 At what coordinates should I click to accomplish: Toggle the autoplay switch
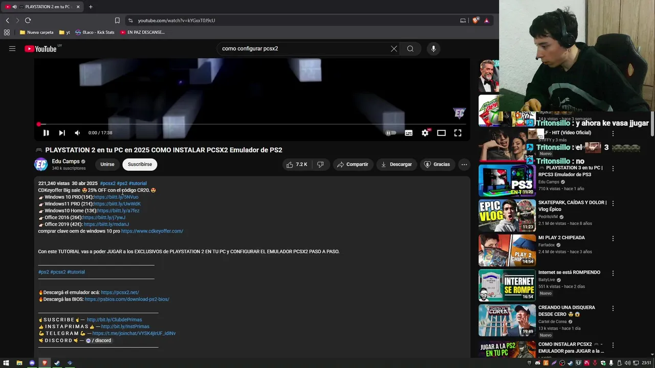[x=391, y=133]
